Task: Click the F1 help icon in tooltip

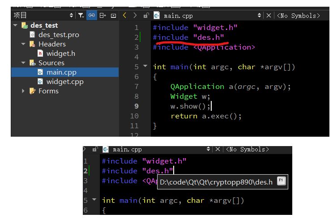Action: [x=281, y=181]
